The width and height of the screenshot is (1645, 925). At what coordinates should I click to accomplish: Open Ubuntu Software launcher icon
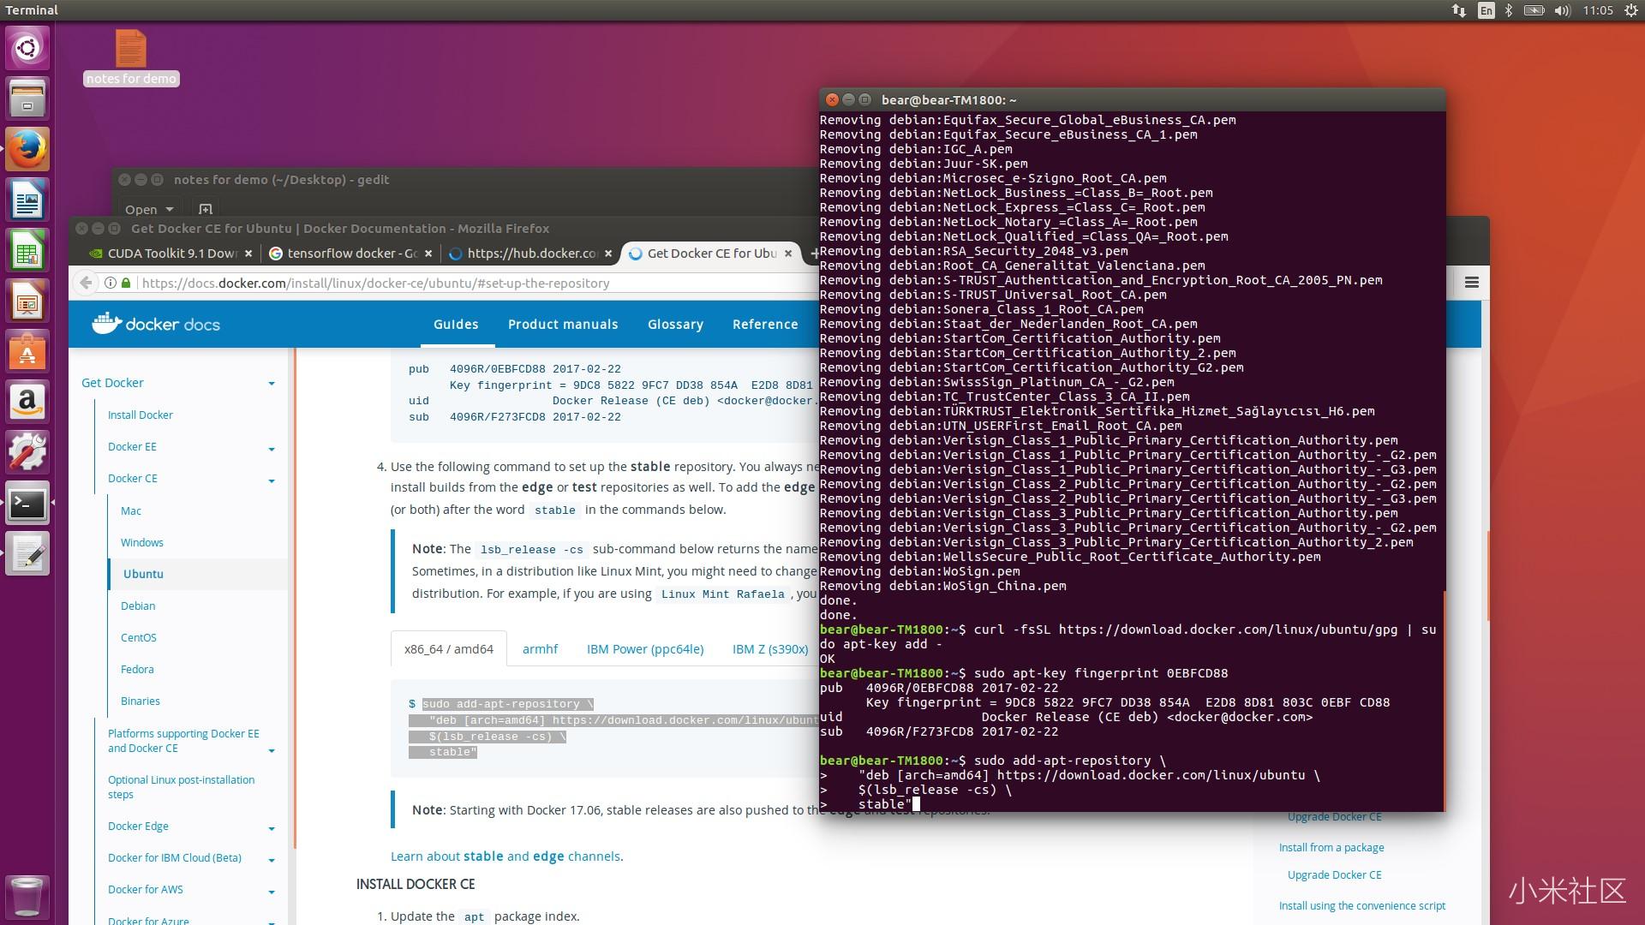(27, 352)
